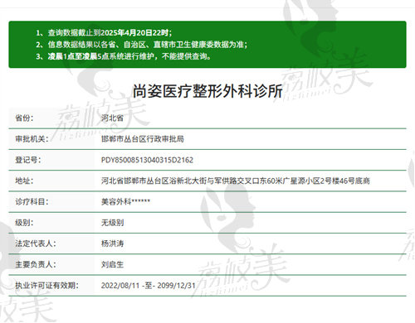Screen dimensions: 415x323
Task: Select the name 杨洪涛
Action: pyautogui.click(x=112, y=243)
